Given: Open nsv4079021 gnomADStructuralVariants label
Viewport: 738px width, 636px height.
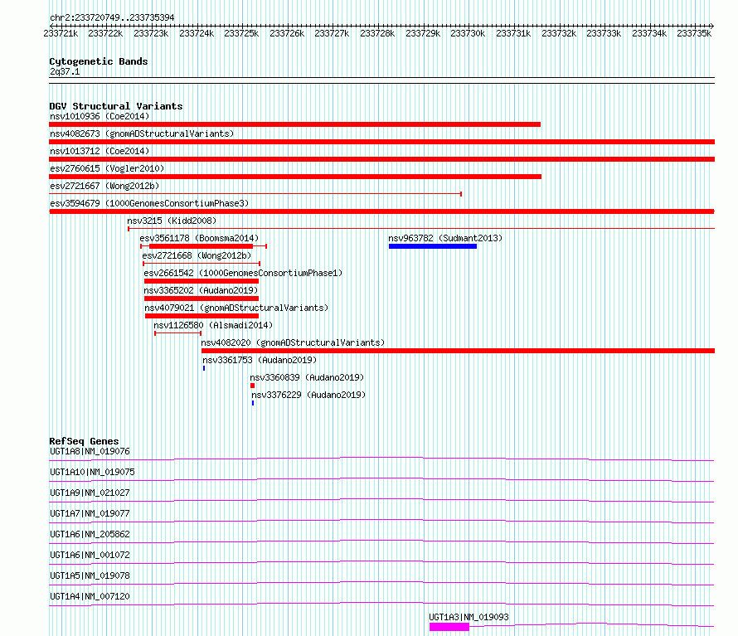Looking at the screenshot, I should [236, 308].
